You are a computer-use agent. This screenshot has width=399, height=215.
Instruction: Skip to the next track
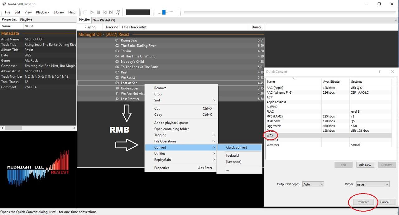tap(111, 12)
